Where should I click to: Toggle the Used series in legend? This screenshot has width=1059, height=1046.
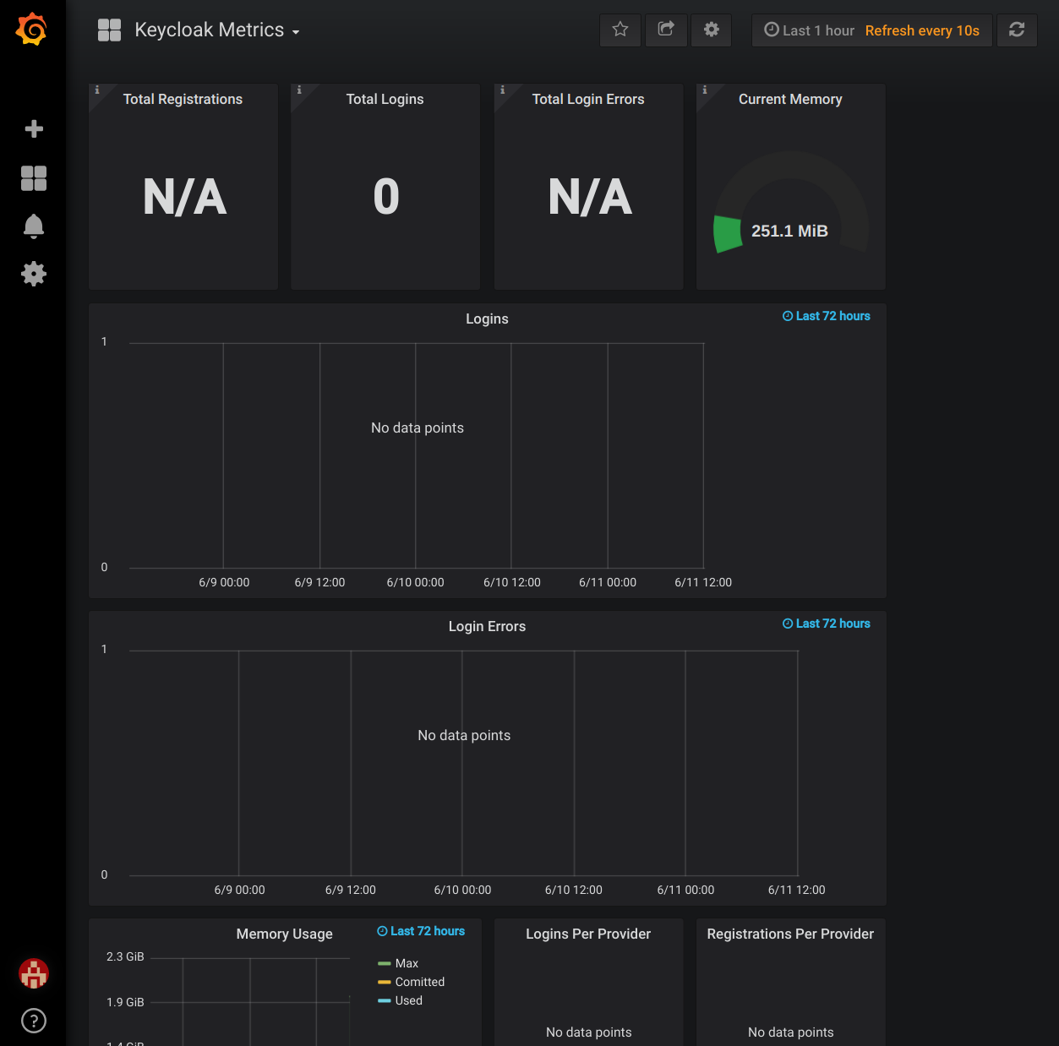pos(409,1000)
